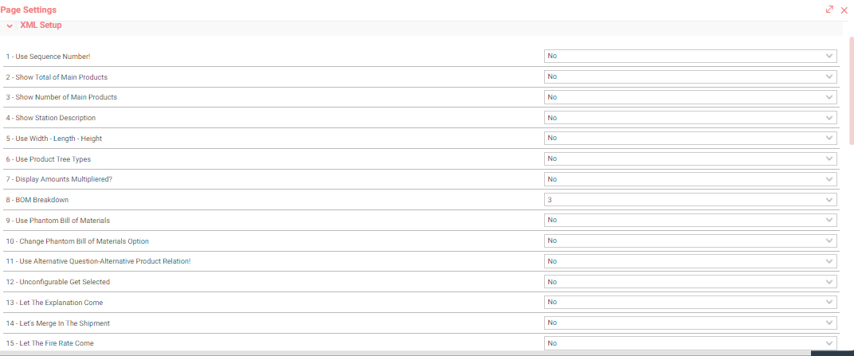Viewport: 854px width, 356px height.
Task: Click the XML Setup section title
Action: pyautogui.click(x=41, y=25)
